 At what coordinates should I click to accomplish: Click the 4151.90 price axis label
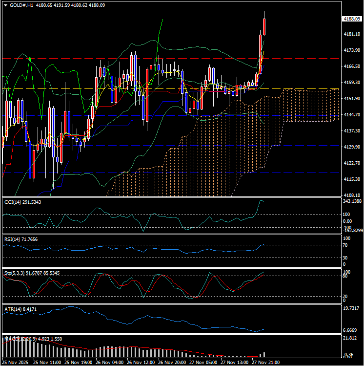point(351,99)
